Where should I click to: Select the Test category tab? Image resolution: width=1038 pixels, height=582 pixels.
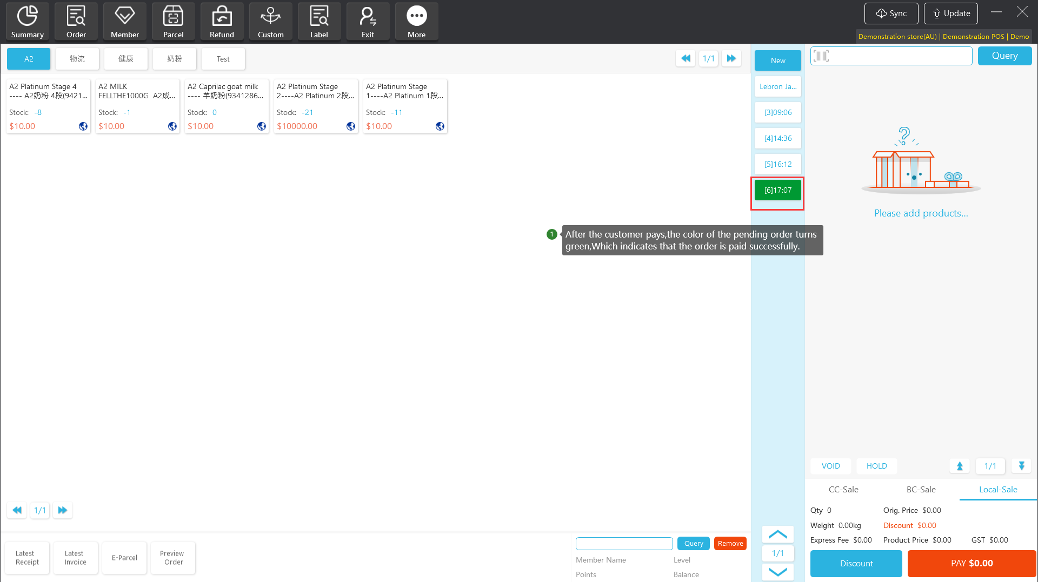tap(223, 59)
